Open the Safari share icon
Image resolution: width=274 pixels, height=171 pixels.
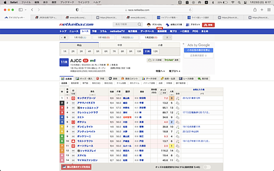(255, 10)
